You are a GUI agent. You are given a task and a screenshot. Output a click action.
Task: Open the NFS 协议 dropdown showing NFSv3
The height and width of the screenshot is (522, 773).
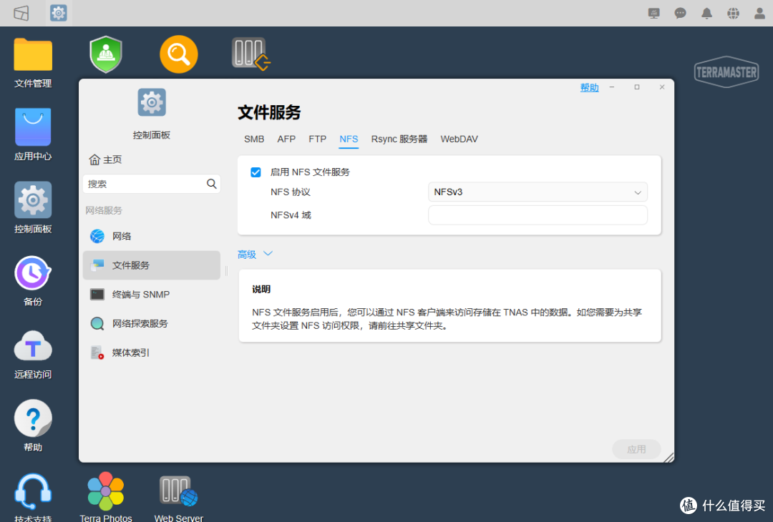coord(538,192)
